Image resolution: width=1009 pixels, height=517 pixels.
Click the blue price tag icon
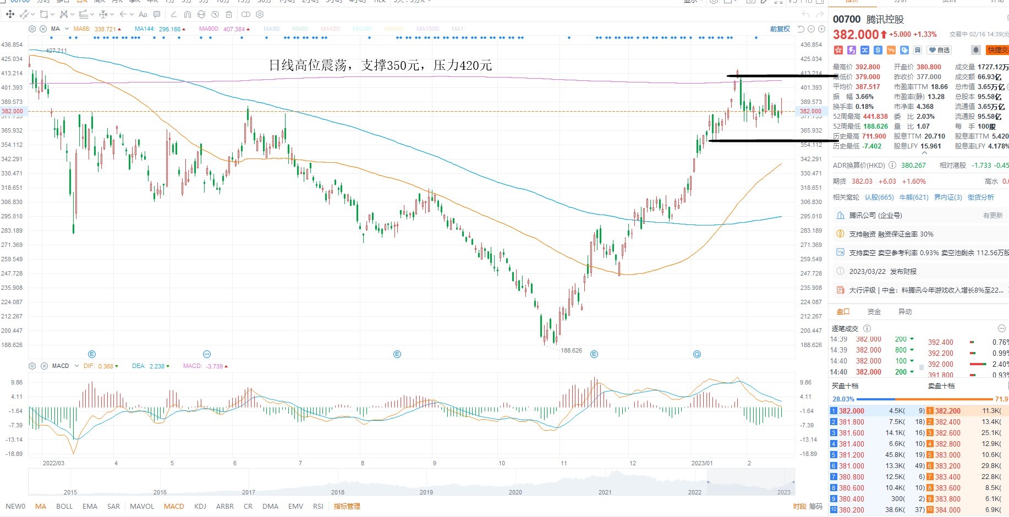click(904, 50)
